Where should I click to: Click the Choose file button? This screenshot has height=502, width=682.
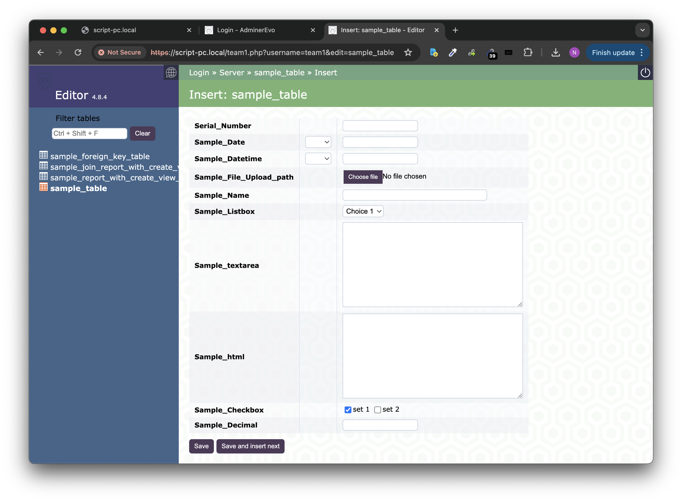(x=363, y=177)
